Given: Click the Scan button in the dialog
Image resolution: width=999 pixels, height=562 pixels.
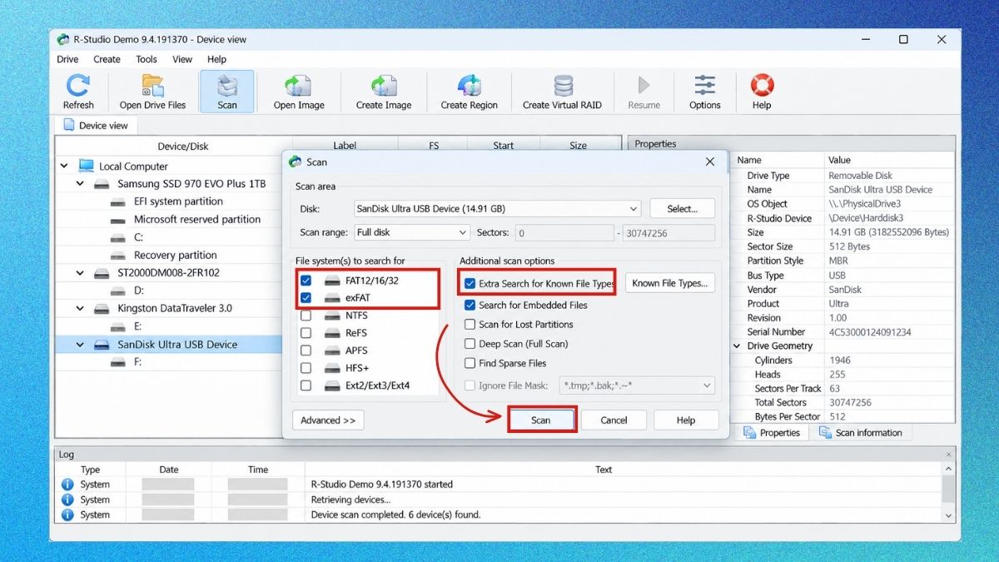Looking at the screenshot, I should pos(541,420).
